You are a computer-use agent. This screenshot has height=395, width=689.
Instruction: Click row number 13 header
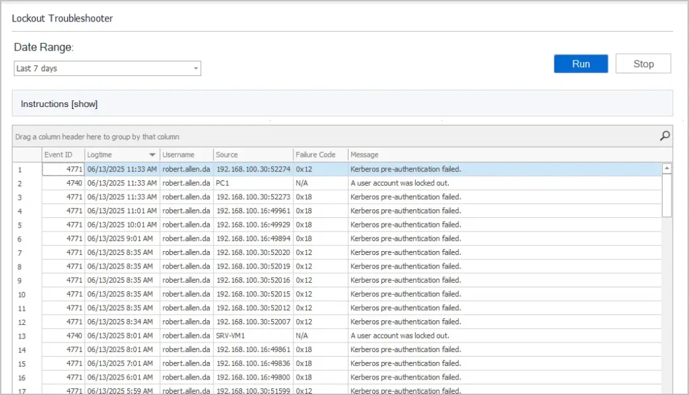[27, 336]
